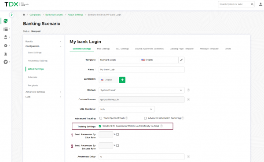264x162 pixels.
Task: Click the gear settings sidebar icon
Action: point(6,46)
